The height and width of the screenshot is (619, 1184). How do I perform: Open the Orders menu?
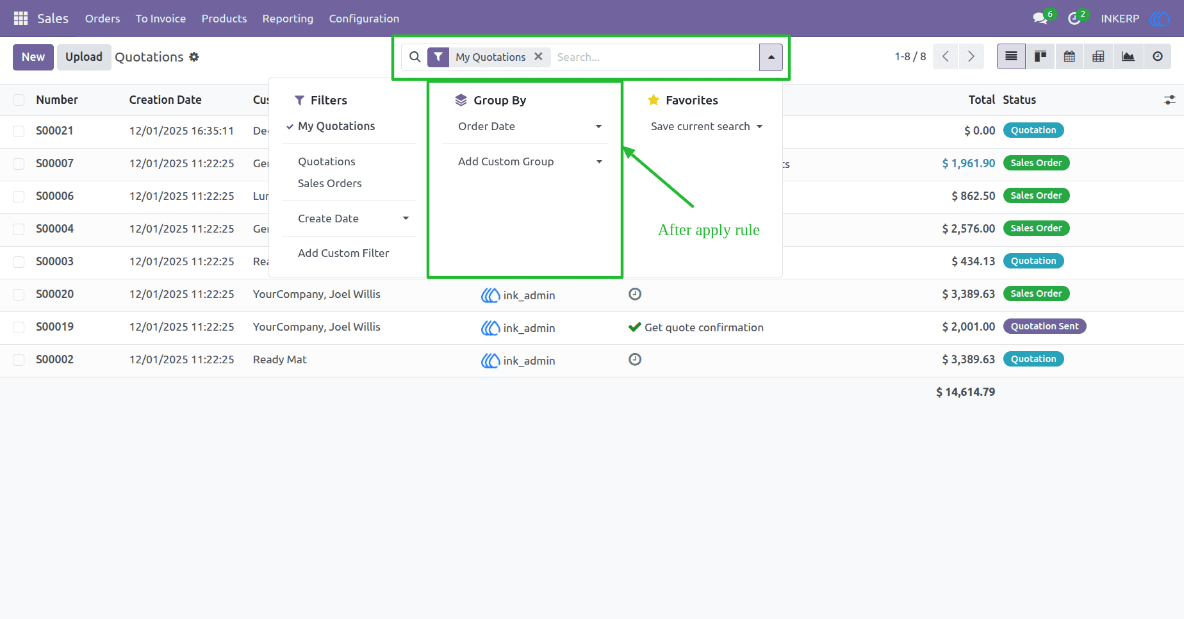[103, 19]
